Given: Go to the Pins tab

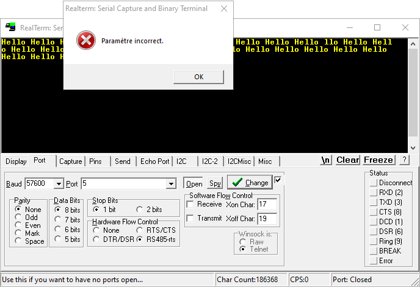Looking at the screenshot, I should point(95,161).
